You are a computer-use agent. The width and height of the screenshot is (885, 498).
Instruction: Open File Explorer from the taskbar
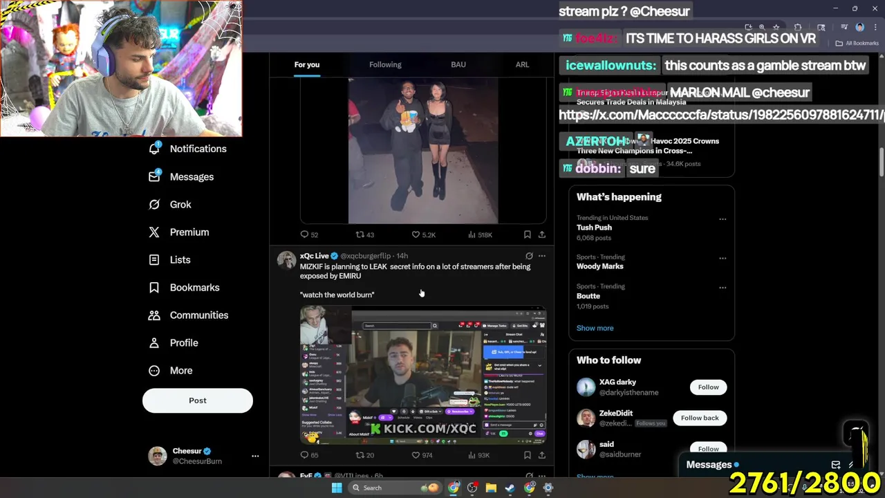click(491, 488)
